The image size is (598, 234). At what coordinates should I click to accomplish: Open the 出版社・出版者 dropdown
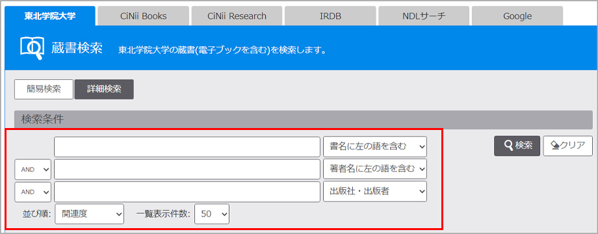click(375, 192)
